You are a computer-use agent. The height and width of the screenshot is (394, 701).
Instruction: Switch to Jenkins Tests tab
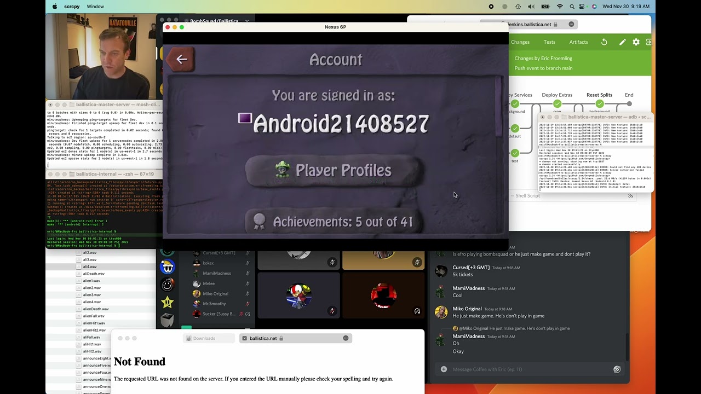tap(549, 42)
